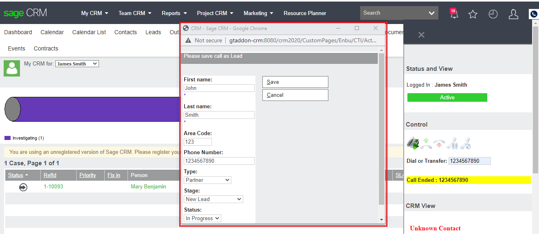Click the CTI phone icon in the top corner
The width and height of the screenshot is (539, 234).
[534, 14]
